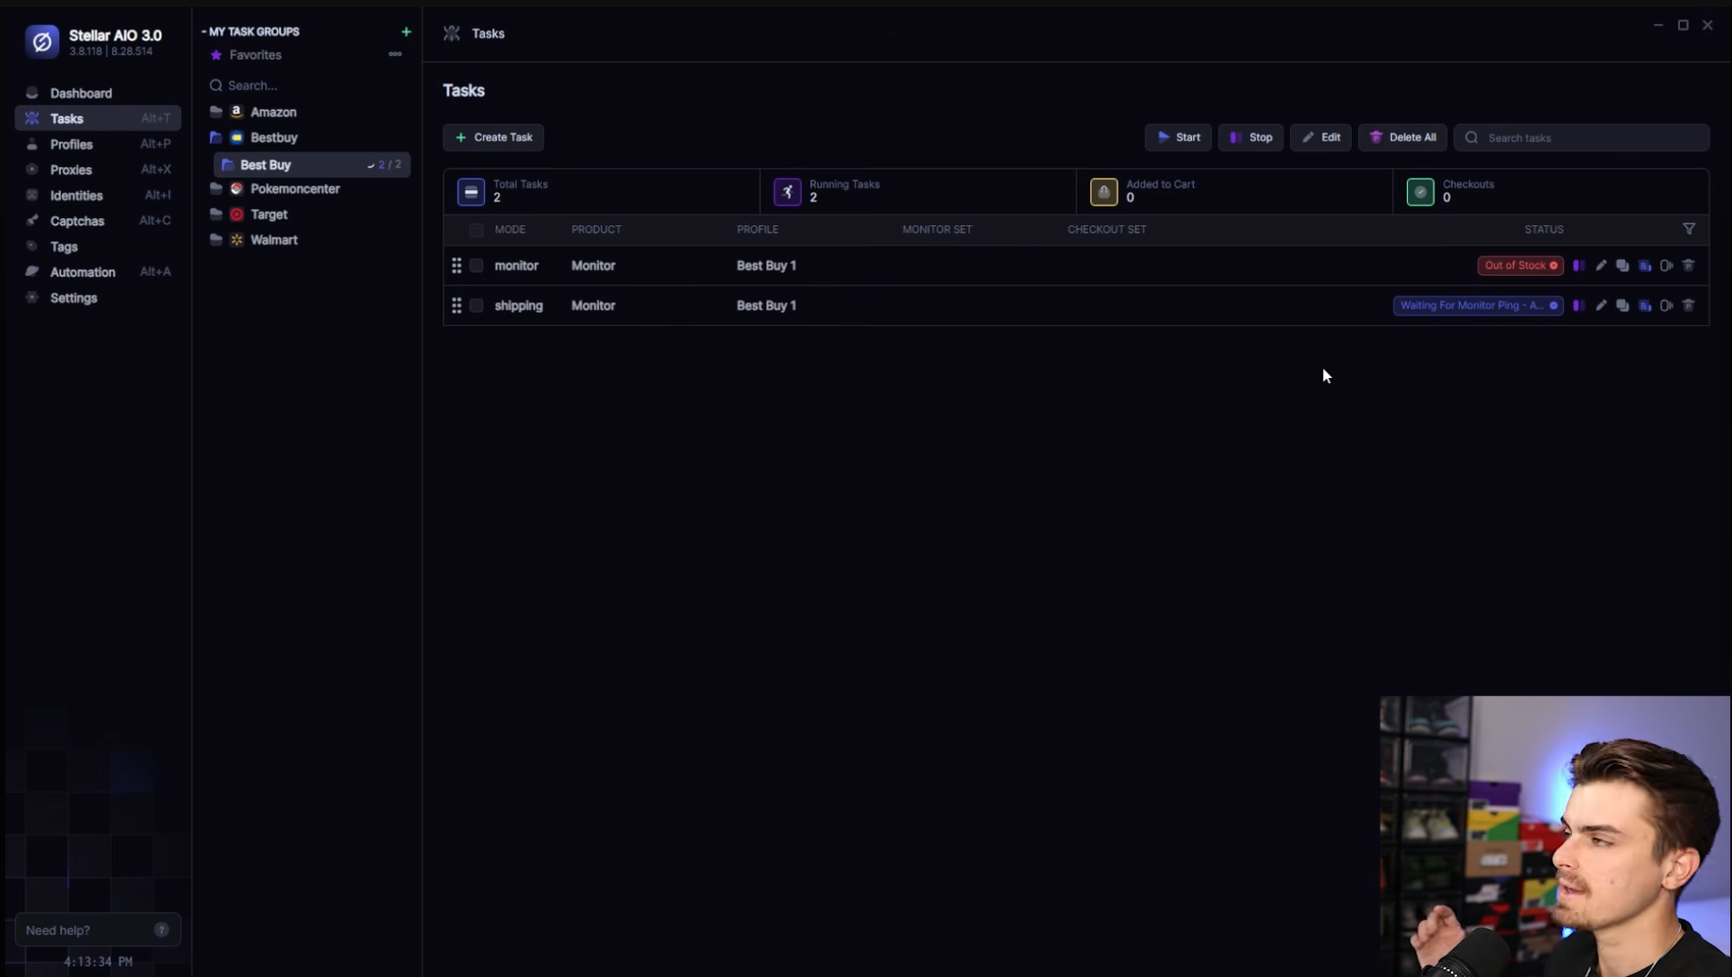
Task: Edit the monitor task with pencil
Action: pos(1601,266)
